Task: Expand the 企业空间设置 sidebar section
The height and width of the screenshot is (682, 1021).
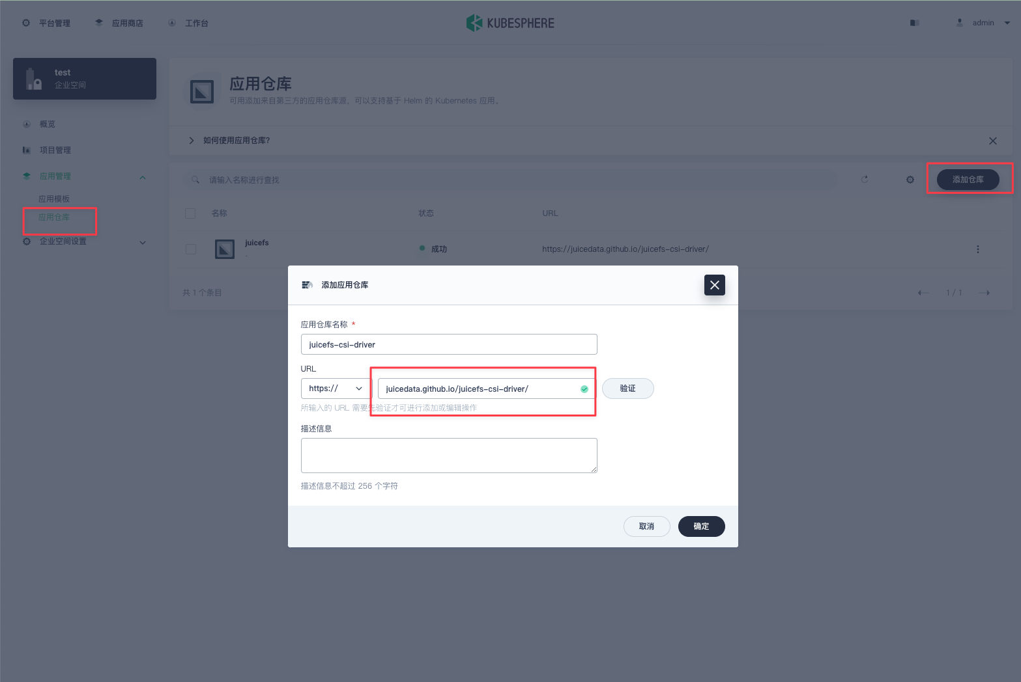Action: pos(142,242)
